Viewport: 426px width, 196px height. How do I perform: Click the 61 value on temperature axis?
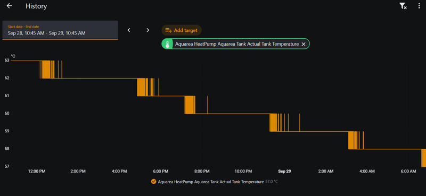7,96
